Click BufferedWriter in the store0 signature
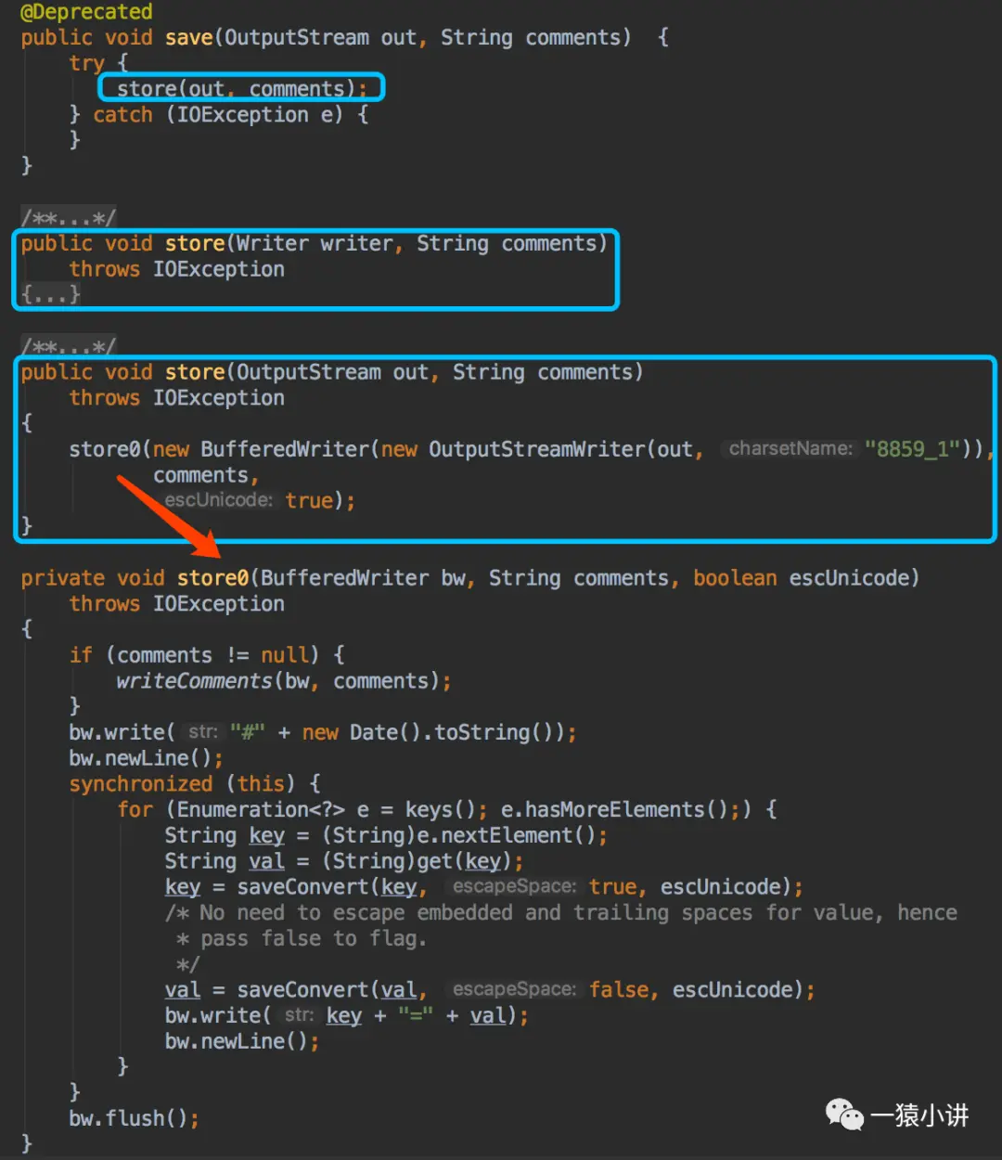The image size is (1002, 1160). click(345, 578)
